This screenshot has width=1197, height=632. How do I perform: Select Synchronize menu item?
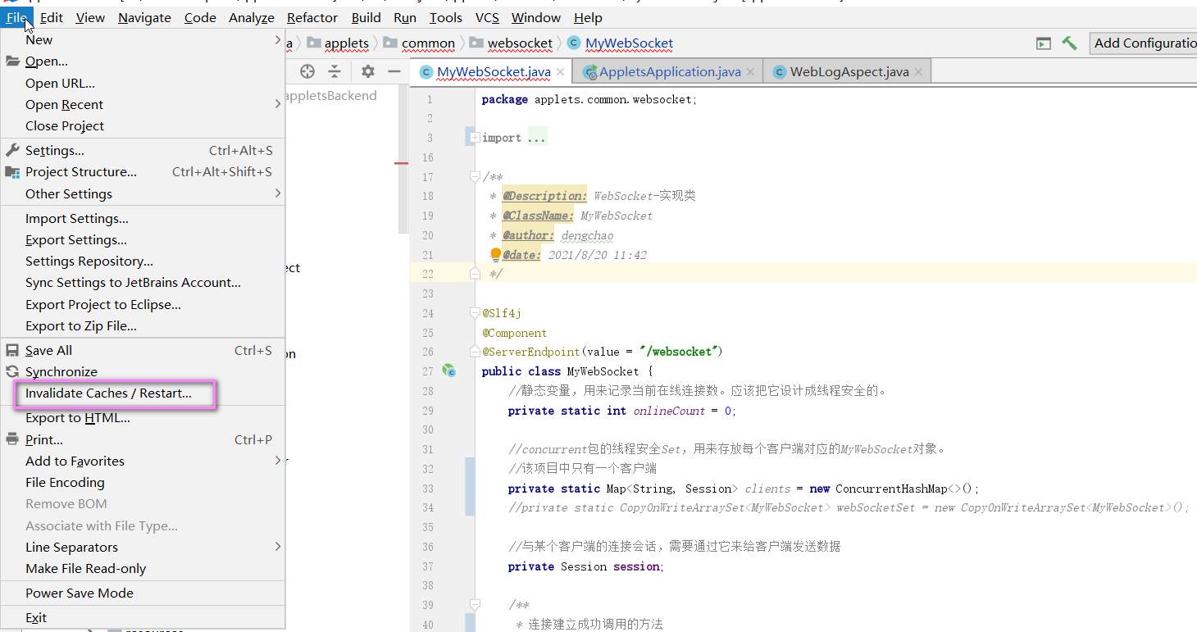click(143, 371)
